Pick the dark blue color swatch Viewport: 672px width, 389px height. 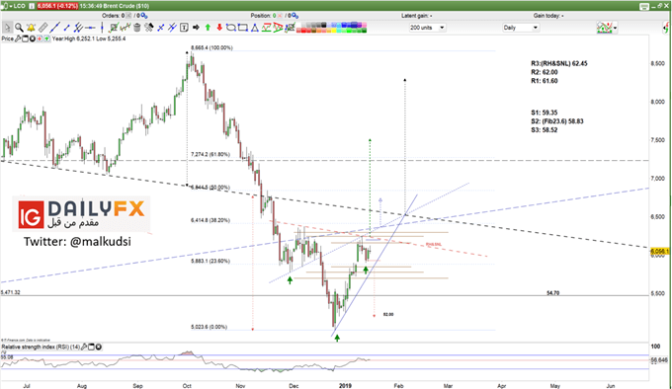[x=354, y=25]
